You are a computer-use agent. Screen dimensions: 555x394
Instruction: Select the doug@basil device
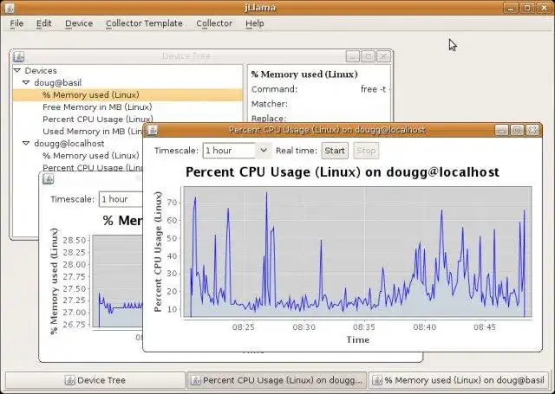pyautogui.click(x=58, y=82)
